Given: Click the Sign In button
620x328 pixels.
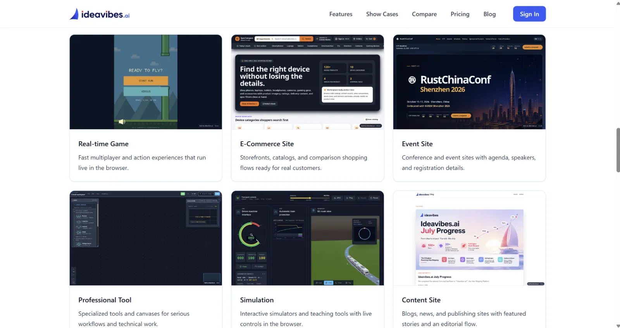Looking at the screenshot, I should pyautogui.click(x=529, y=14).
